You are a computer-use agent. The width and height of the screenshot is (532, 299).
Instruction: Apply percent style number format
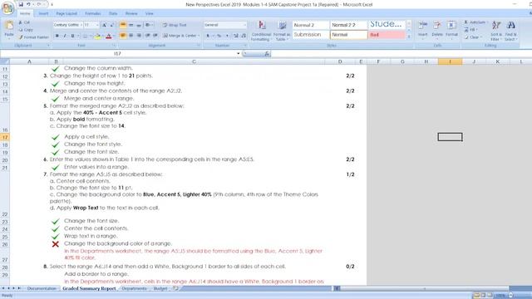coord(219,36)
